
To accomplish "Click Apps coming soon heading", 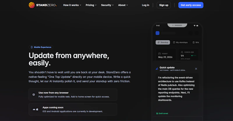I will (x=53, y=107).
